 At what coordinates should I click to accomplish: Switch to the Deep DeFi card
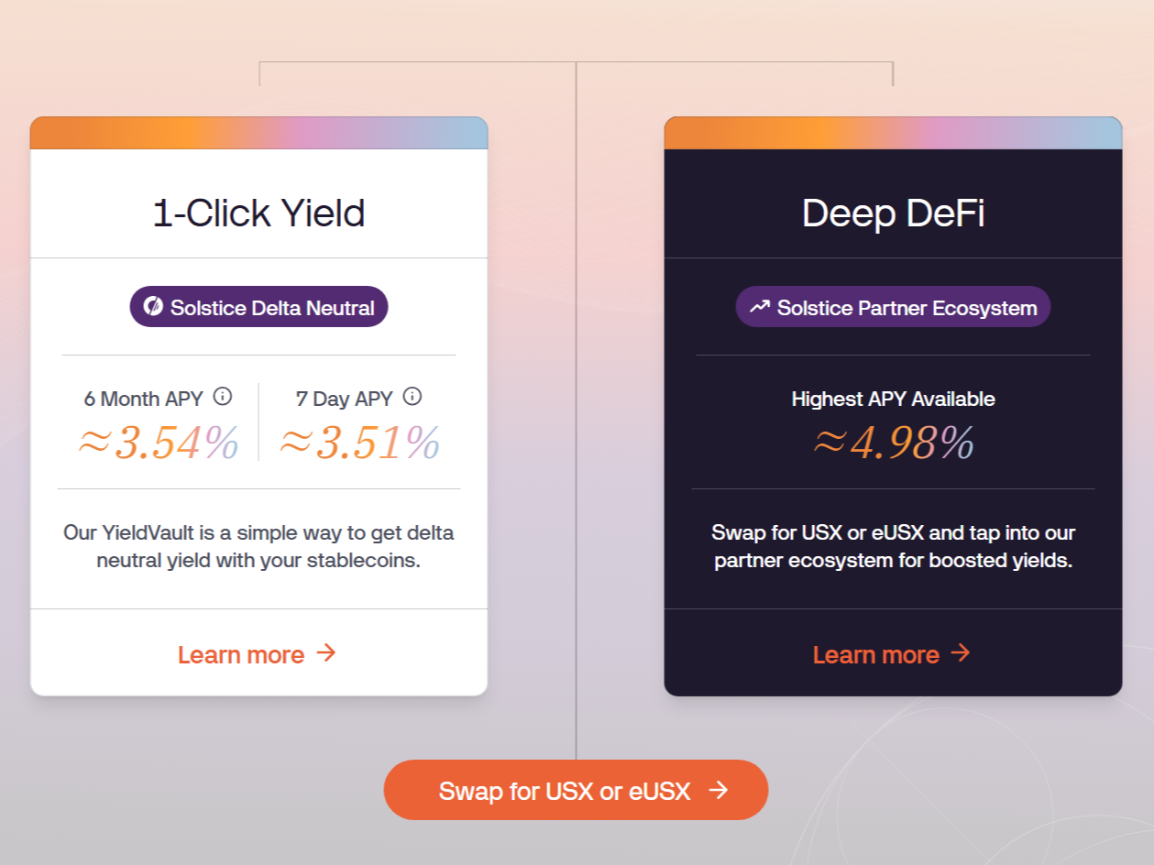click(x=892, y=213)
